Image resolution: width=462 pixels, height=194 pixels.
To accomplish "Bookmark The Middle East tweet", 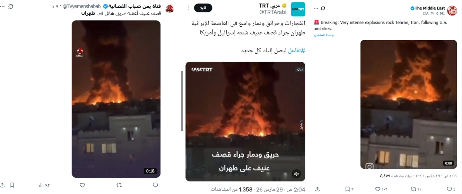I will (349, 189).
